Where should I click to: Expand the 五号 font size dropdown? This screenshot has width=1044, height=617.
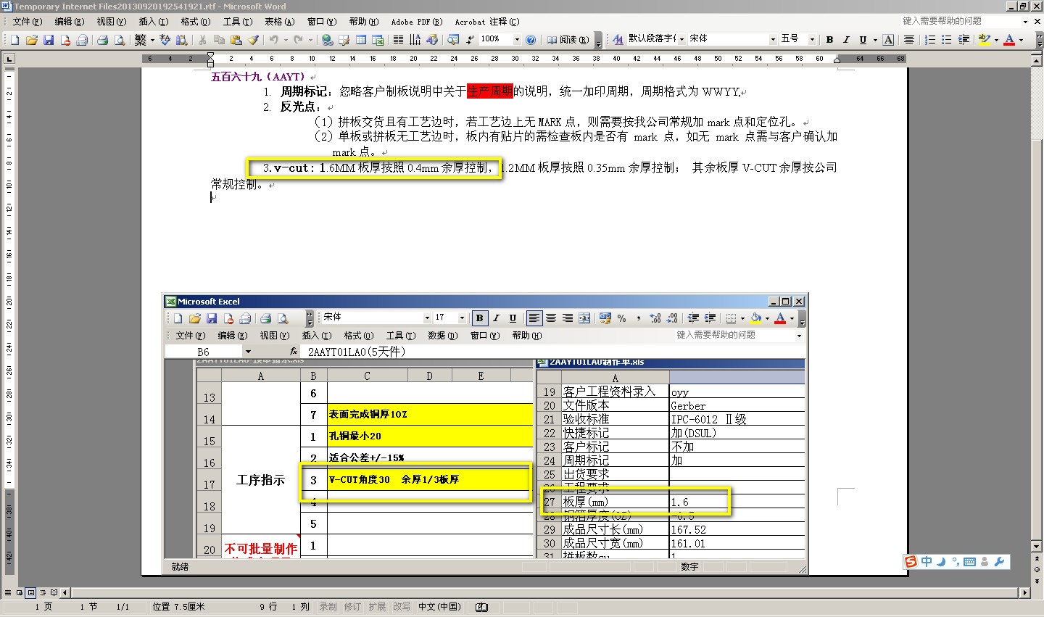[812, 40]
